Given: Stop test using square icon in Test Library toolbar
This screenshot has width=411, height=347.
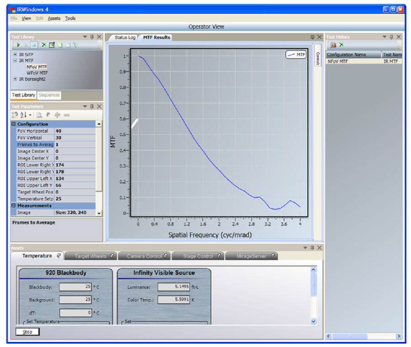Looking at the screenshot, I should tap(34, 45).
